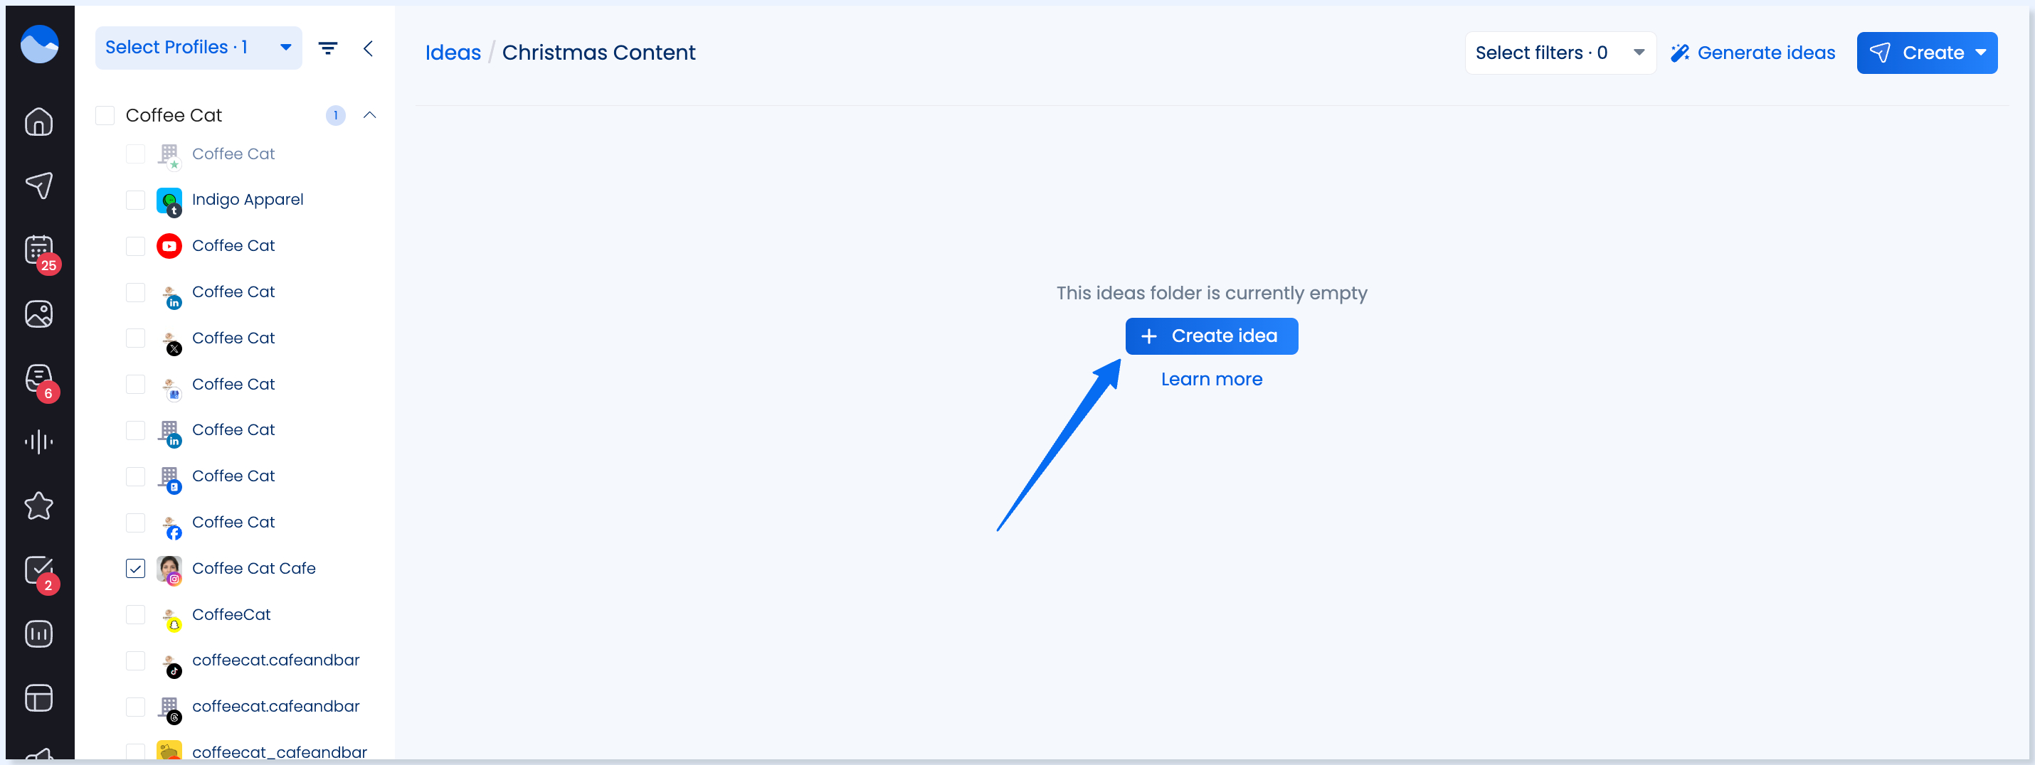The width and height of the screenshot is (2035, 765).
Task: Uncheck the Coffee Cat Cafe Instagram profile
Action: pos(135,569)
